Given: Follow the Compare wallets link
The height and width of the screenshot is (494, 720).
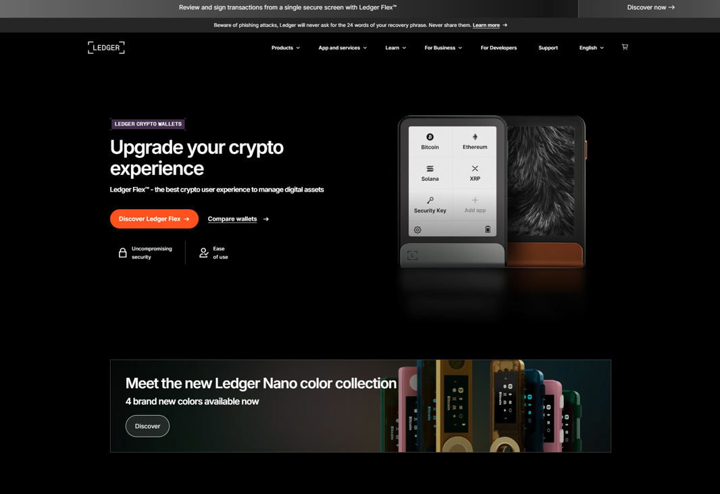Looking at the screenshot, I should point(238,219).
